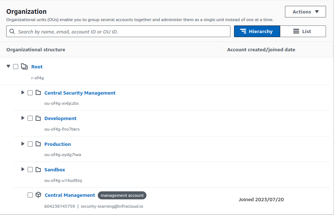Expand the Central Security Management OU

tap(23, 93)
